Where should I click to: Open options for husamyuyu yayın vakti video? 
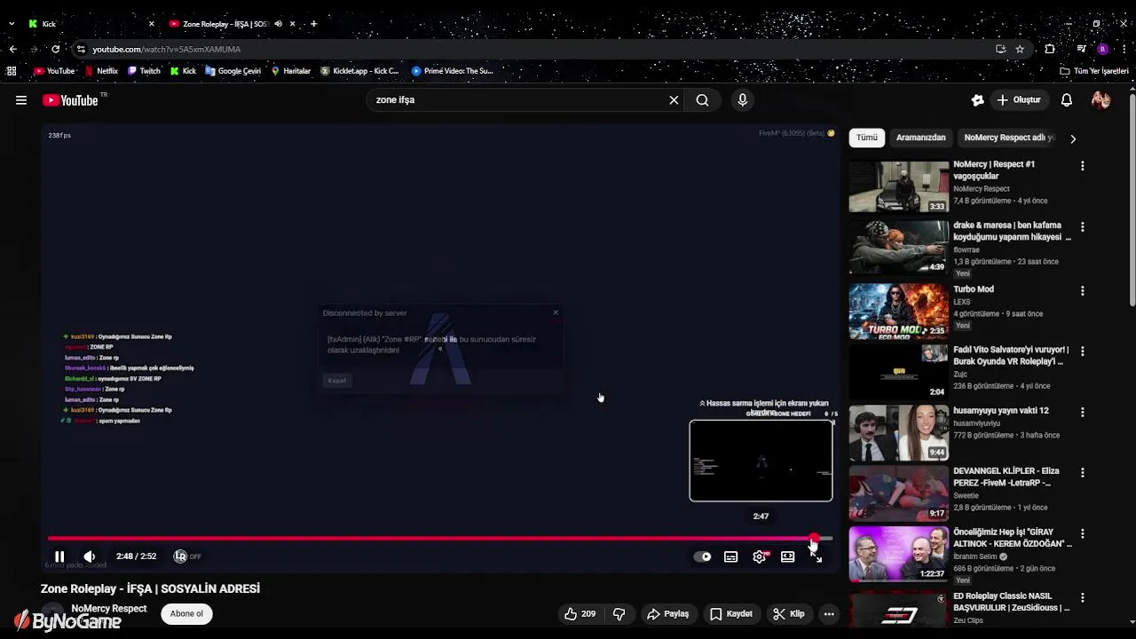[x=1082, y=413]
